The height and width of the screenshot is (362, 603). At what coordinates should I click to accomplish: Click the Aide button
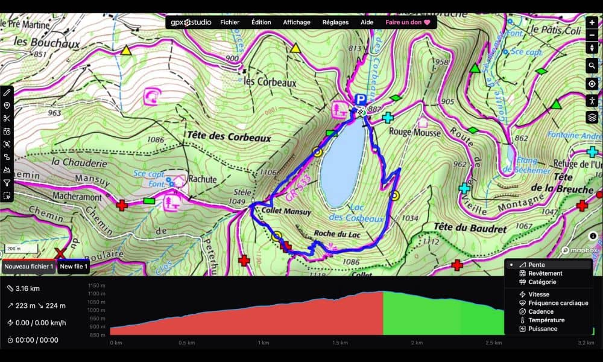(x=367, y=22)
